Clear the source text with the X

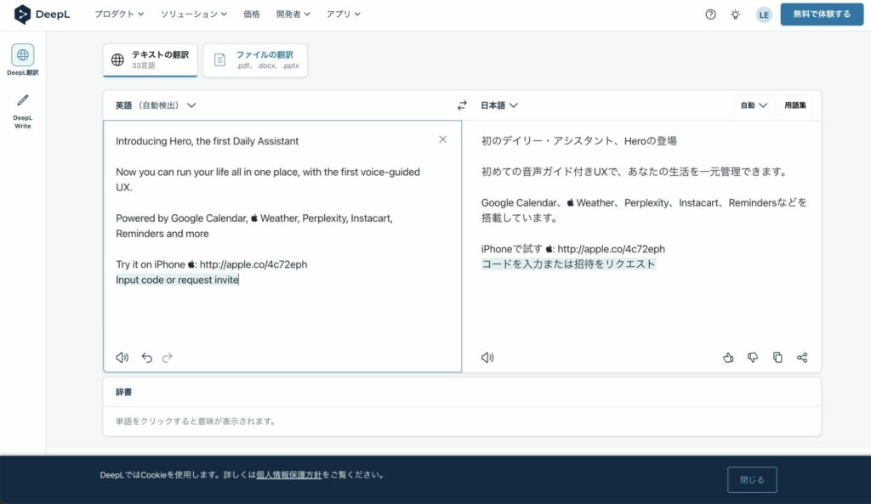coord(442,139)
